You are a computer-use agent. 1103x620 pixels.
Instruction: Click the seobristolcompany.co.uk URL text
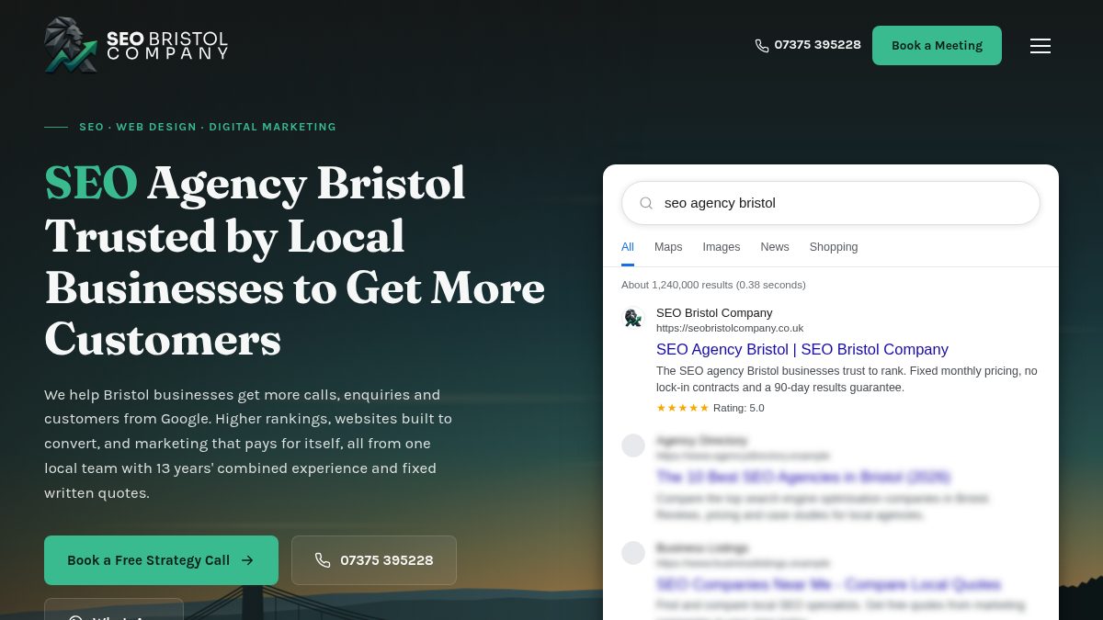(x=730, y=328)
